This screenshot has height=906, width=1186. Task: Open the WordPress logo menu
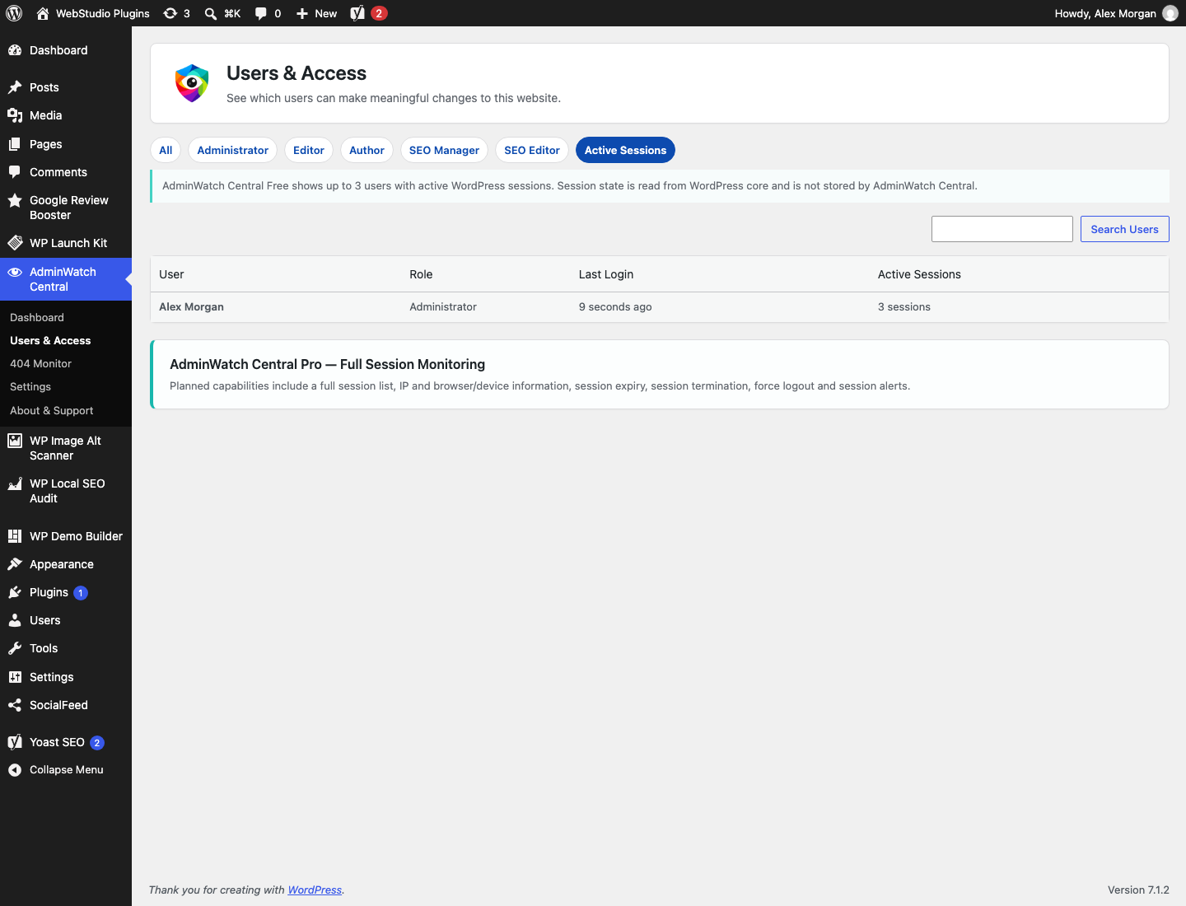[x=14, y=13]
